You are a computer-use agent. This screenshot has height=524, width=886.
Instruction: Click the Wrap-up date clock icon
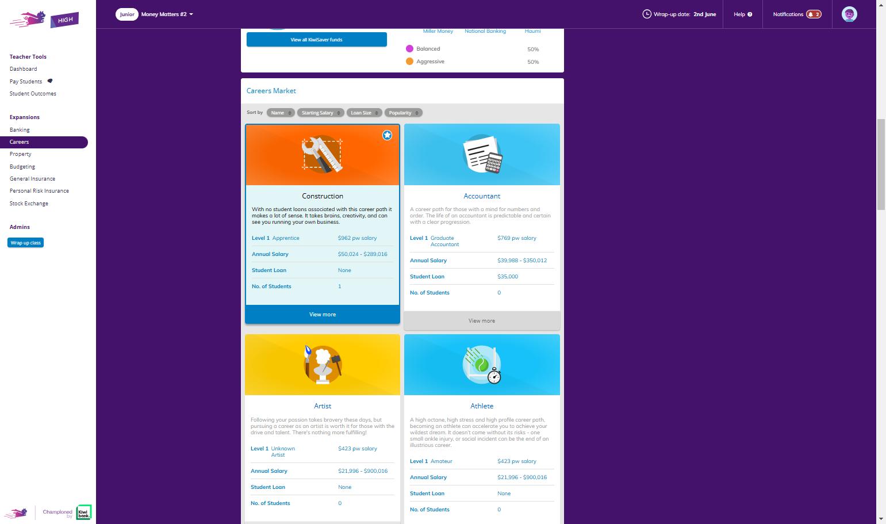coord(647,14)
